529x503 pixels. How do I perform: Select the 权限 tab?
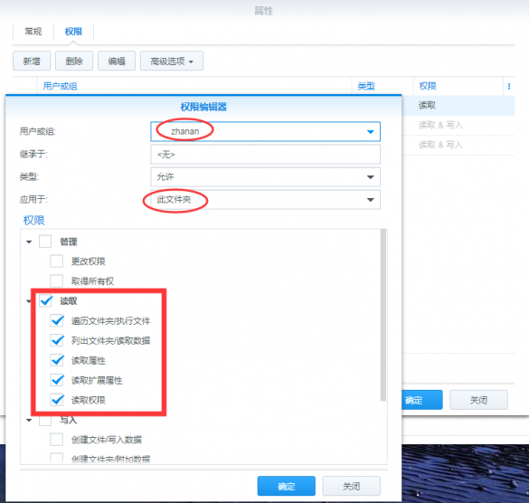click(73, 32)
